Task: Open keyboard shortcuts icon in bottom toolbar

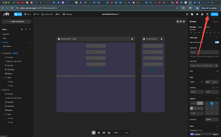Action: (104, 133)
